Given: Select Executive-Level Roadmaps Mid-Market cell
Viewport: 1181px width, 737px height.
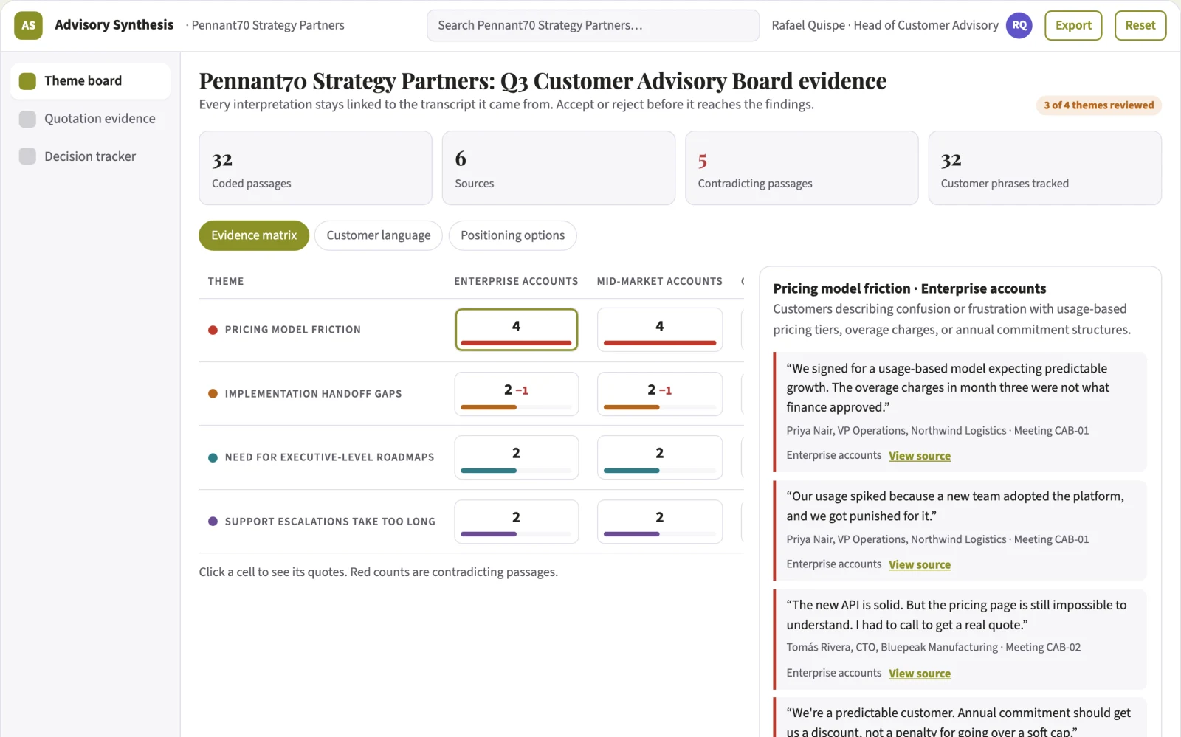Looking at the screenshot, I should click(x=660, y=457).
